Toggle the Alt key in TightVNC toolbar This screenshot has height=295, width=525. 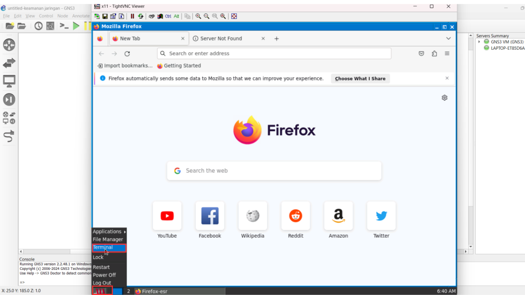coord(176,16)
